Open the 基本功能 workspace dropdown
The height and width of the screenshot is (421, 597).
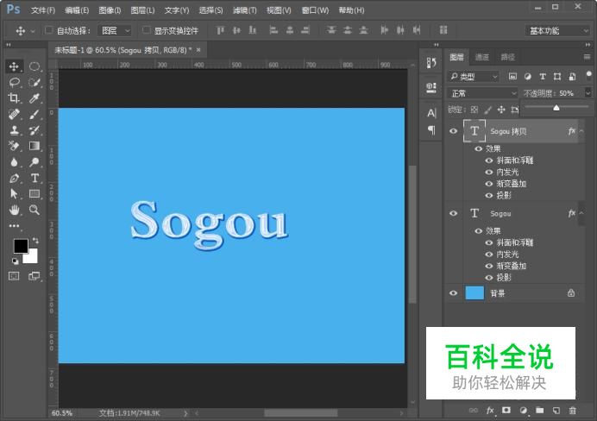pos(557,31)
